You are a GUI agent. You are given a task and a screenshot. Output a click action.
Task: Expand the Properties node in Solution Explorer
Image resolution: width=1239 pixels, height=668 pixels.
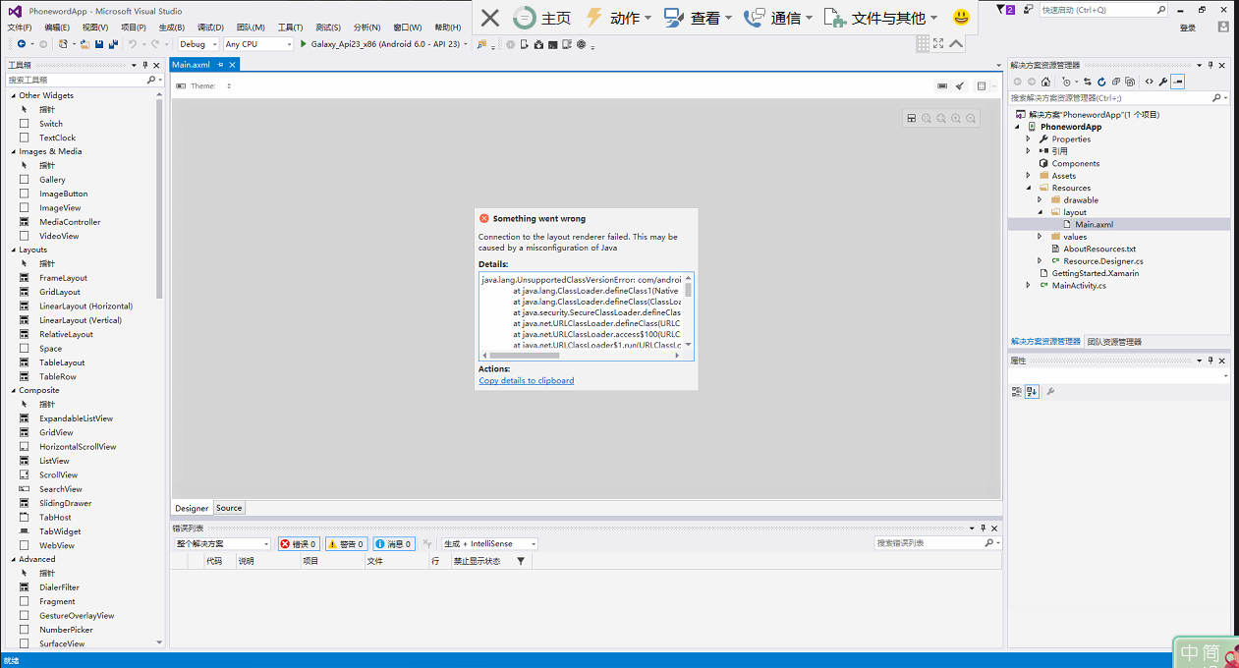[x=1029, y=139]
